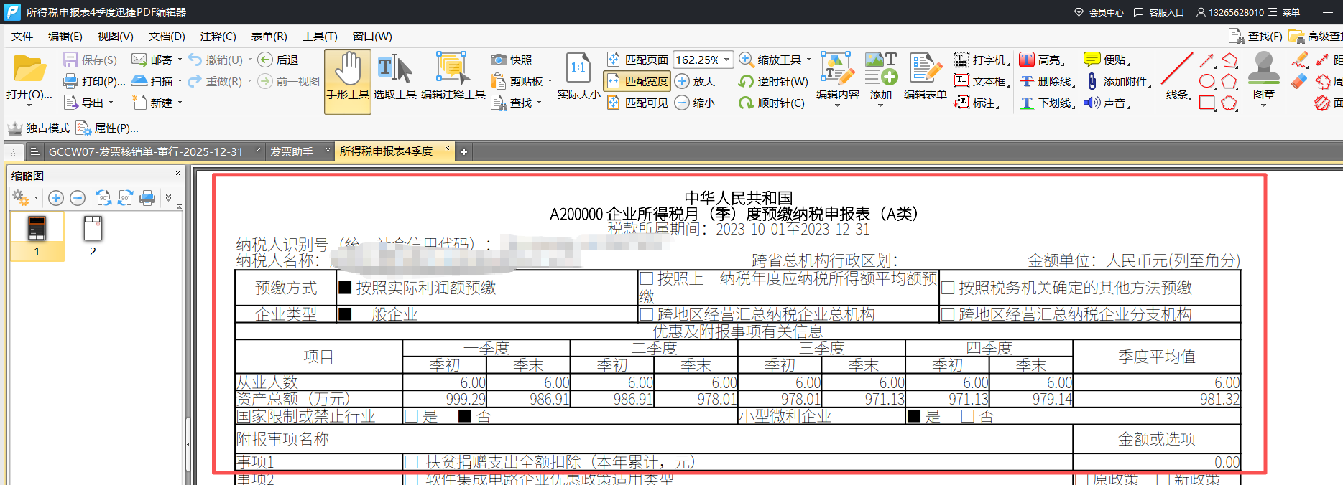1343x485 pixels.
Task: Tick 否 for 小型微利企业
Action: pyautogui.click(x=968, y=416)
